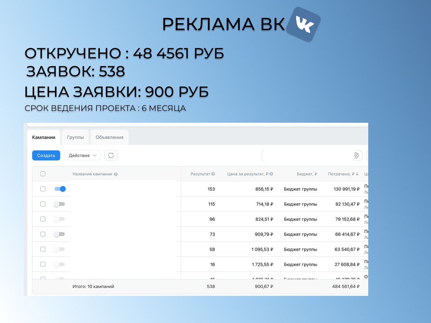Click help icon beside Цена за результат
The width and height of the screenshot is (431, 323).
coord(271,174)
